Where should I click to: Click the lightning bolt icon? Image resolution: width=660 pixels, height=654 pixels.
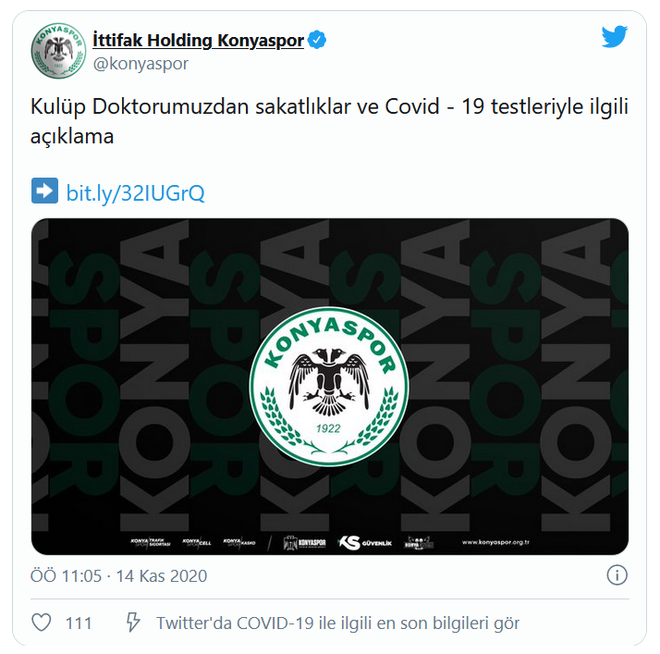(133, 622)
